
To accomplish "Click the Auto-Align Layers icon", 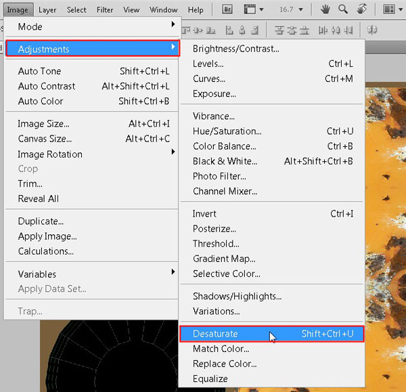I will (373, 30).
